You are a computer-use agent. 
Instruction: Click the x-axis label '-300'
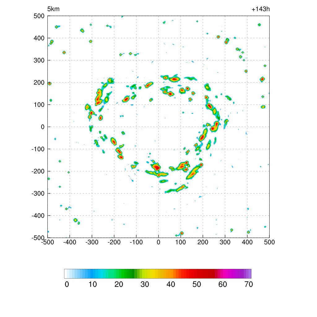(92, 242)
